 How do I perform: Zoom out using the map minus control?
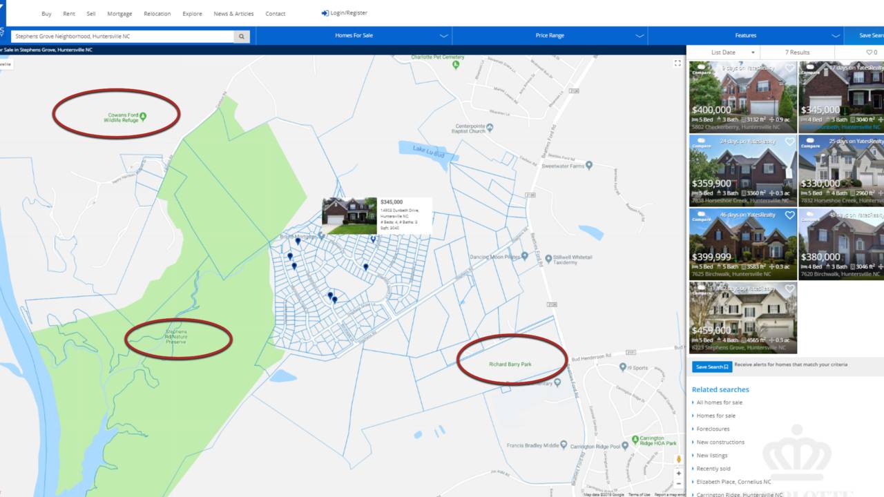point(679,484)
